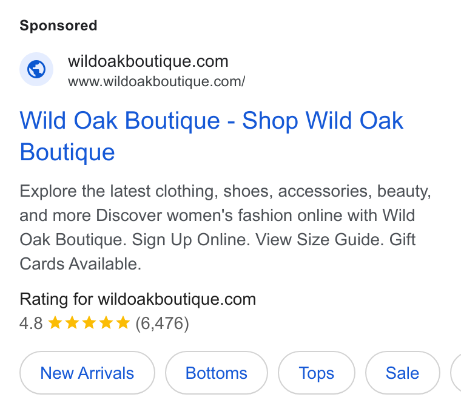Click the Sponsored label
This screenshot has height=414, width=461.
58,25
